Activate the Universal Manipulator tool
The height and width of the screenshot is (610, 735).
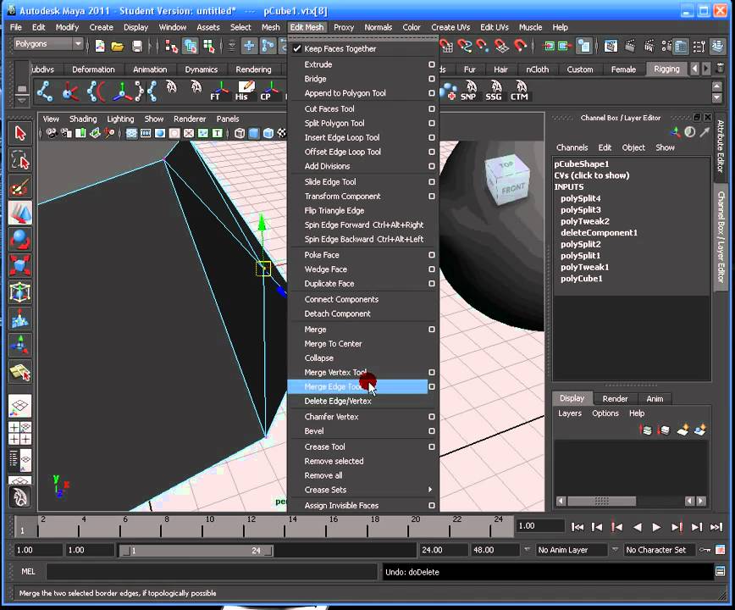pos(19,292)
